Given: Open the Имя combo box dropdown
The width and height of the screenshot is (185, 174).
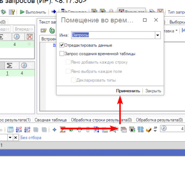Looking at the screenshot, I should pos(158,35).
